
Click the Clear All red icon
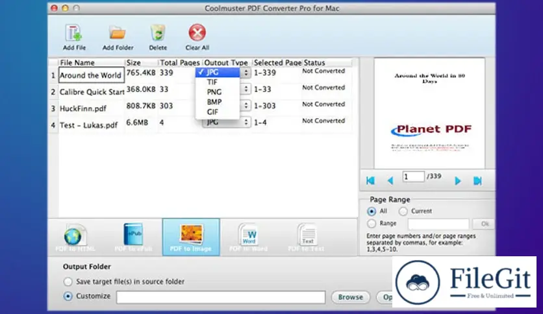point(197,33)
